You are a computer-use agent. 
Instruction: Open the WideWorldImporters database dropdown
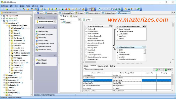(55, 22)
